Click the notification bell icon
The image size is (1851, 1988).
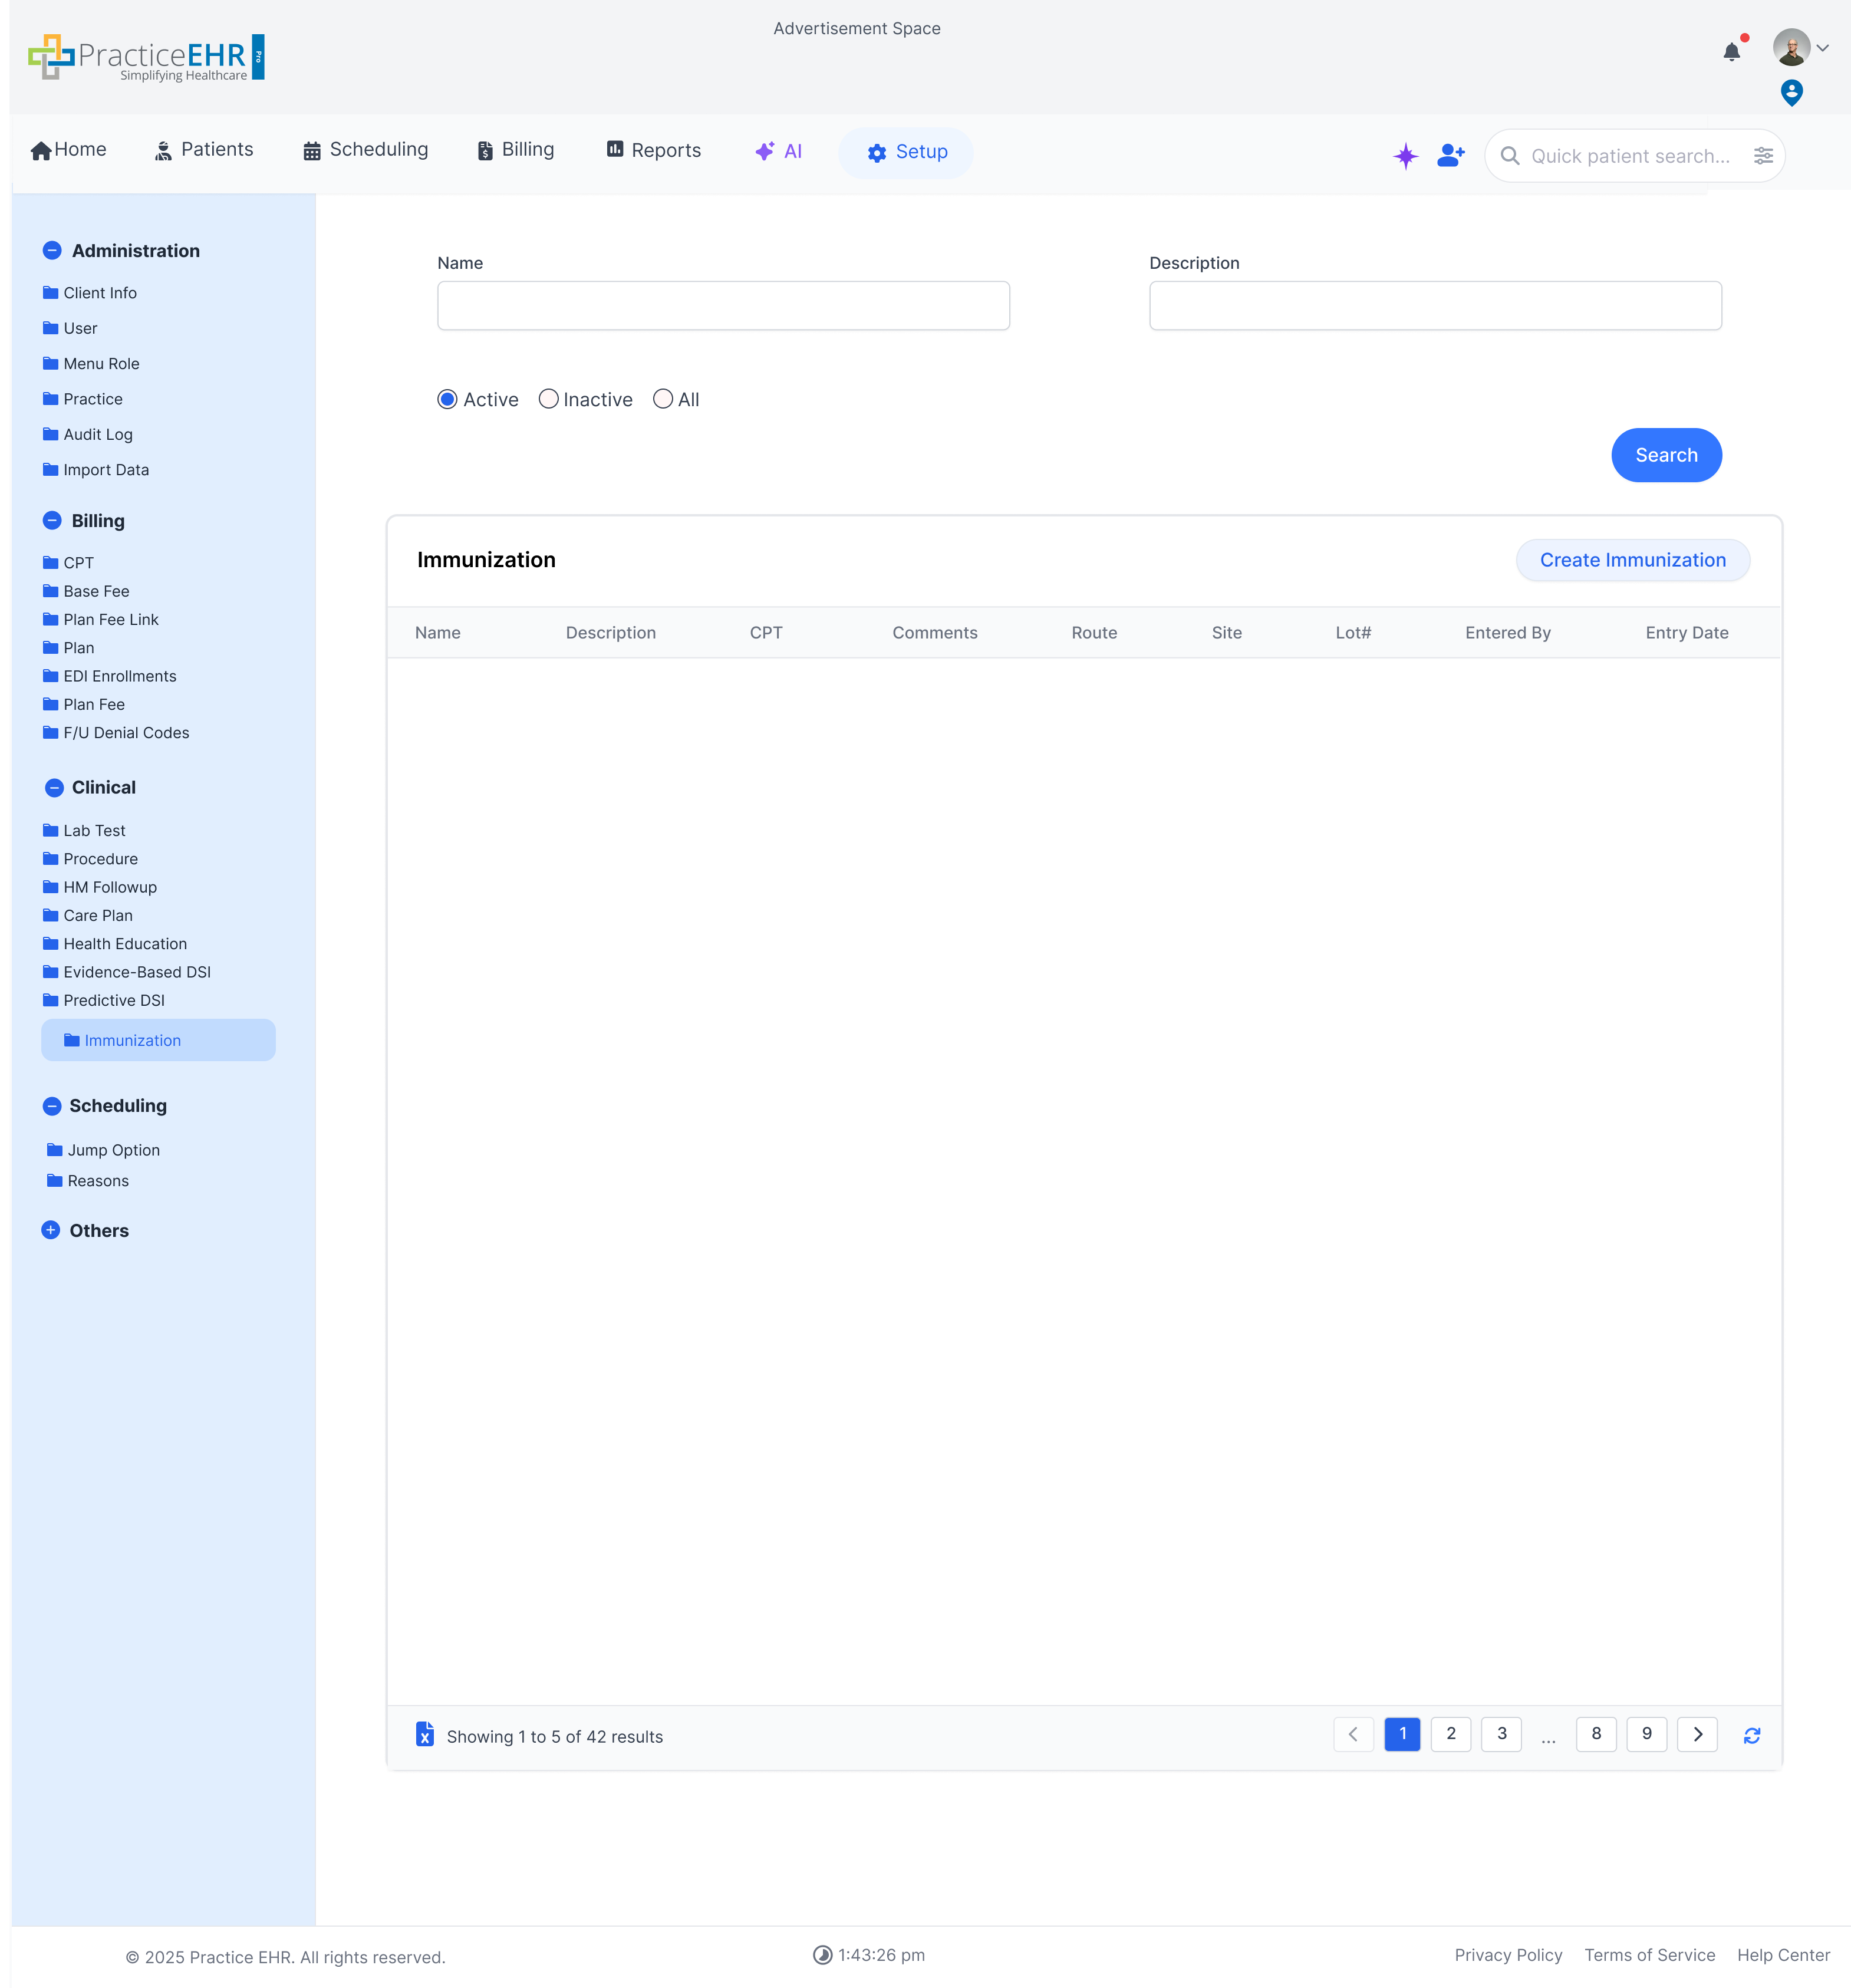click(1731, 52)
